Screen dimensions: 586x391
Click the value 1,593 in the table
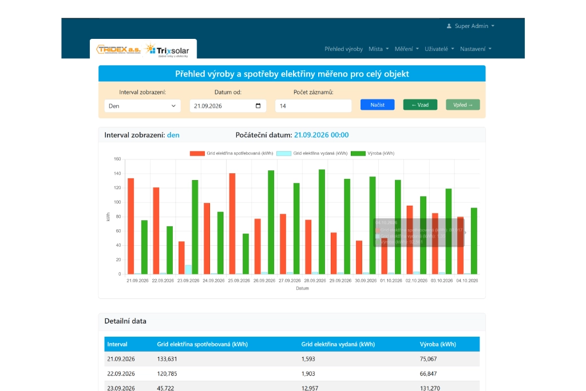(308, 359)
